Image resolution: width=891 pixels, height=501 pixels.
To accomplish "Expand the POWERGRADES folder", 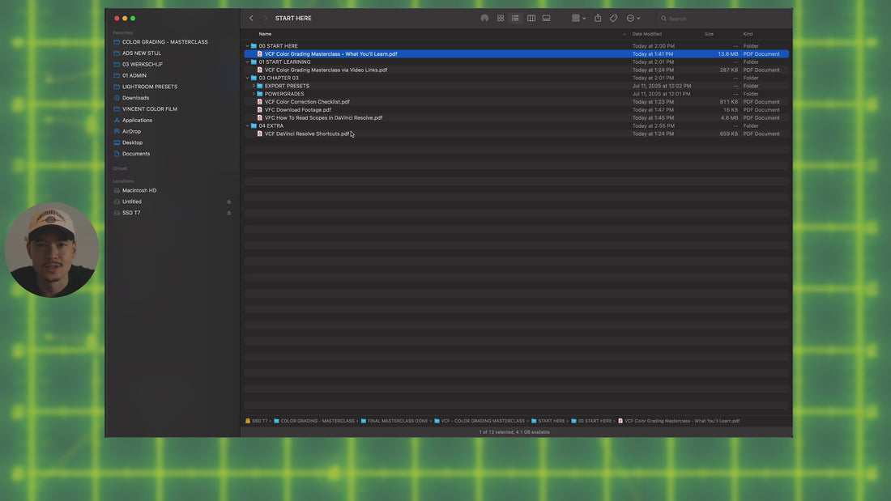I will [x=254, y=94].
